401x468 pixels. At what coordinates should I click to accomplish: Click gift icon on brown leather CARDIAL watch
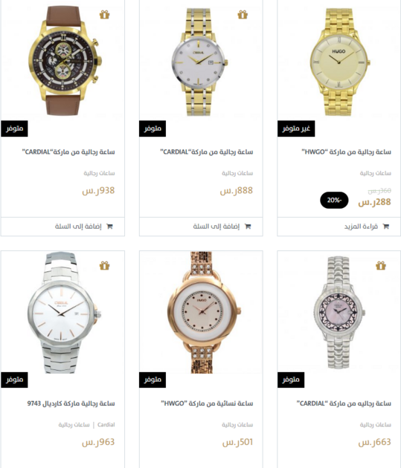click(x=105, y=15)
